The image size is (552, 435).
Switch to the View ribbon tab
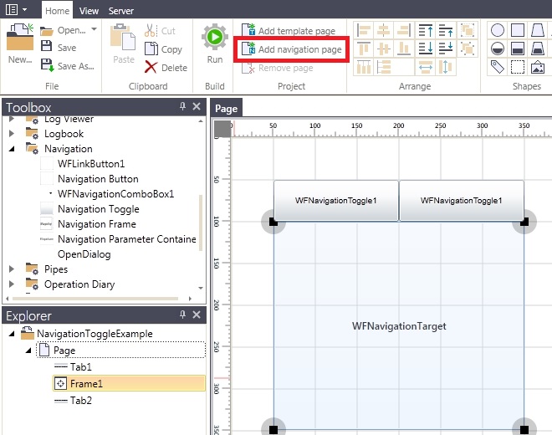[x=89, y=11]
